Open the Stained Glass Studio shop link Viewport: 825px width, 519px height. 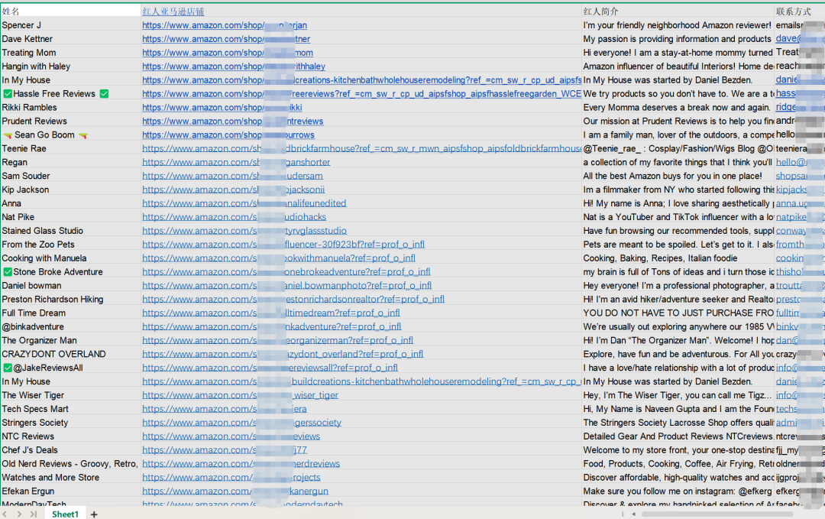coord(244,231)
